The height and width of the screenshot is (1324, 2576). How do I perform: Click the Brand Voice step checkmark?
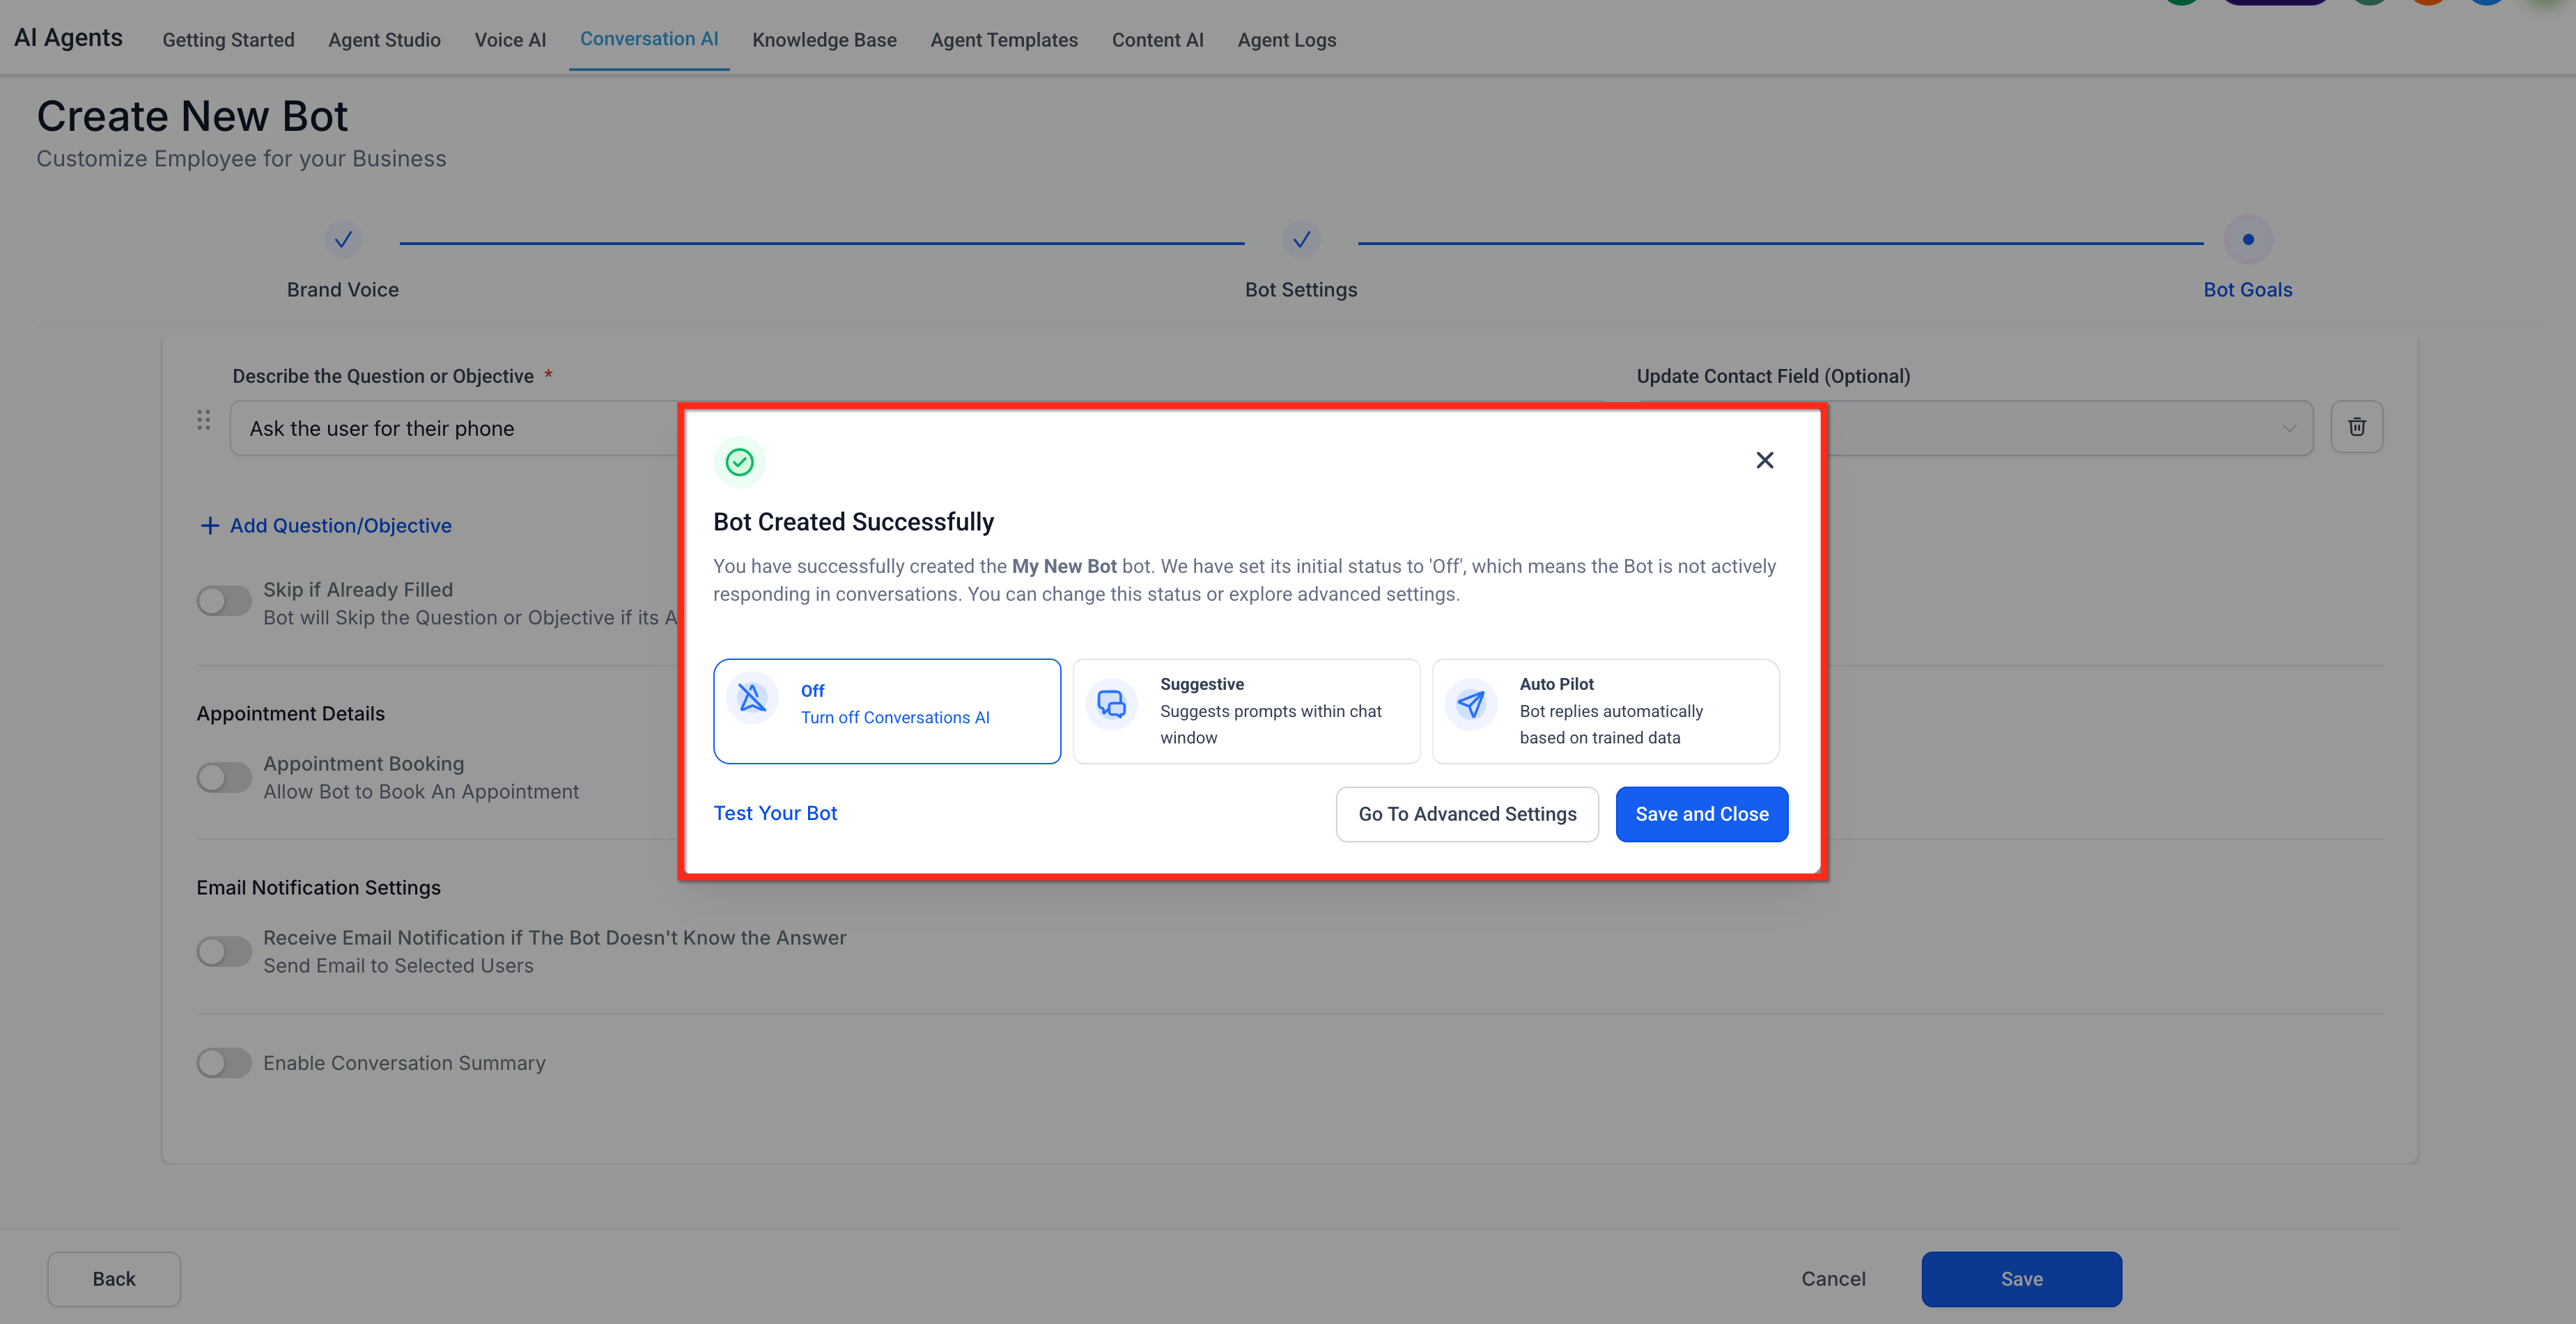pos(343,240)
